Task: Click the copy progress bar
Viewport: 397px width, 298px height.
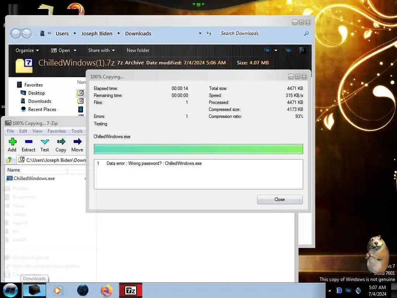Action: click(198, 149)
